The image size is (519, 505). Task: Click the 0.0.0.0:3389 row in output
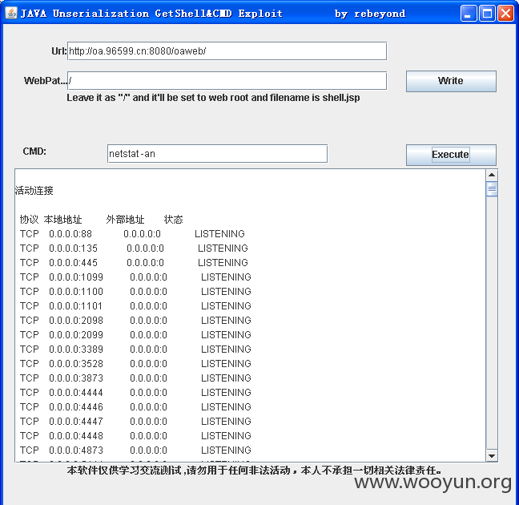pyautogui.click(x=135, y=349)
